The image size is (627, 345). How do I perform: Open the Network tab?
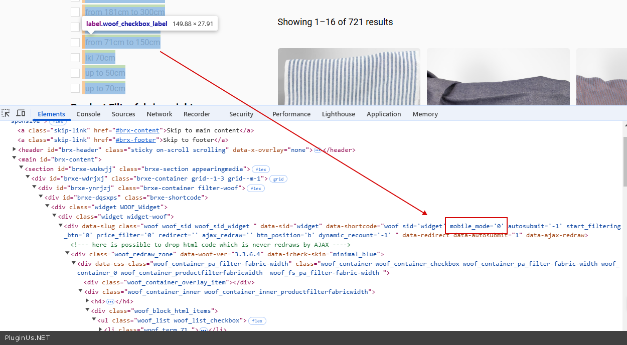tap(160, 114)
